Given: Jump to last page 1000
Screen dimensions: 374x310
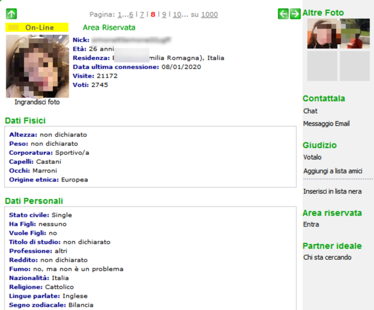Looking at the screenshot, I should (209, 15).
